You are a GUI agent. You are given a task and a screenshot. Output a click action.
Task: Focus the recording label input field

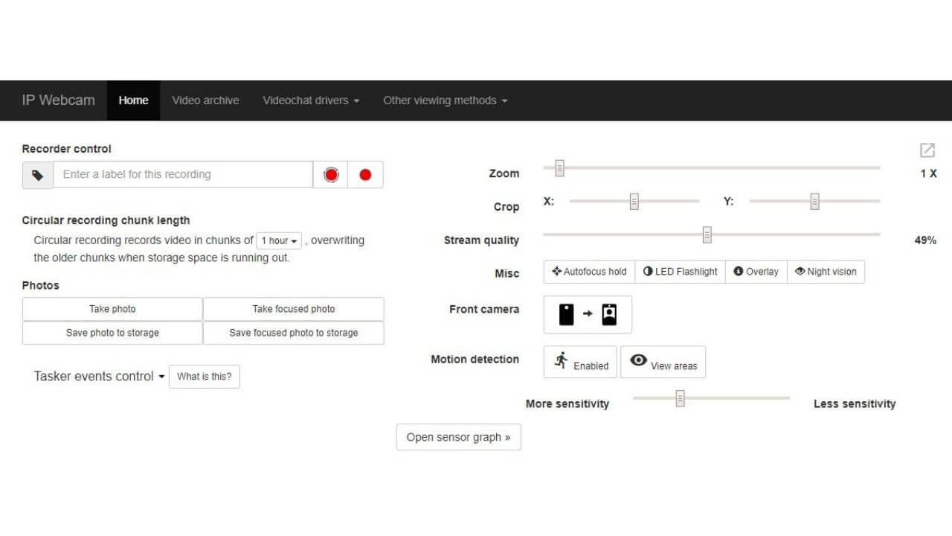[x=183, y=175]
